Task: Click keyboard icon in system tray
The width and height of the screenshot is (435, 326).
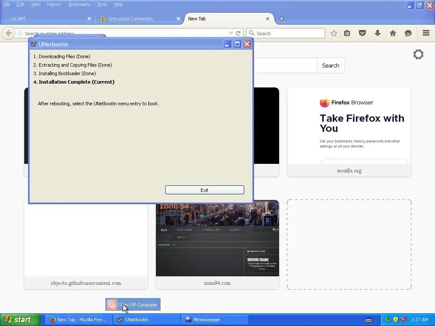Action: 369,320
